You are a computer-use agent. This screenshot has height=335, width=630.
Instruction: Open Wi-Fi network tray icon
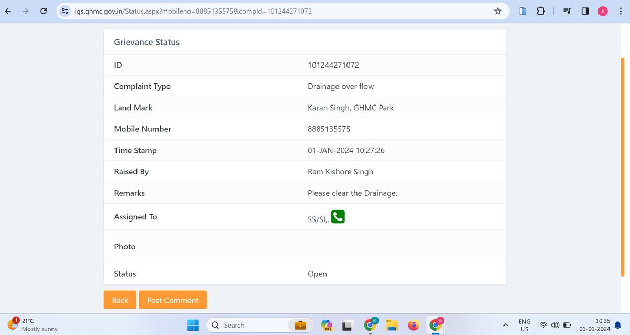[543, 326]
